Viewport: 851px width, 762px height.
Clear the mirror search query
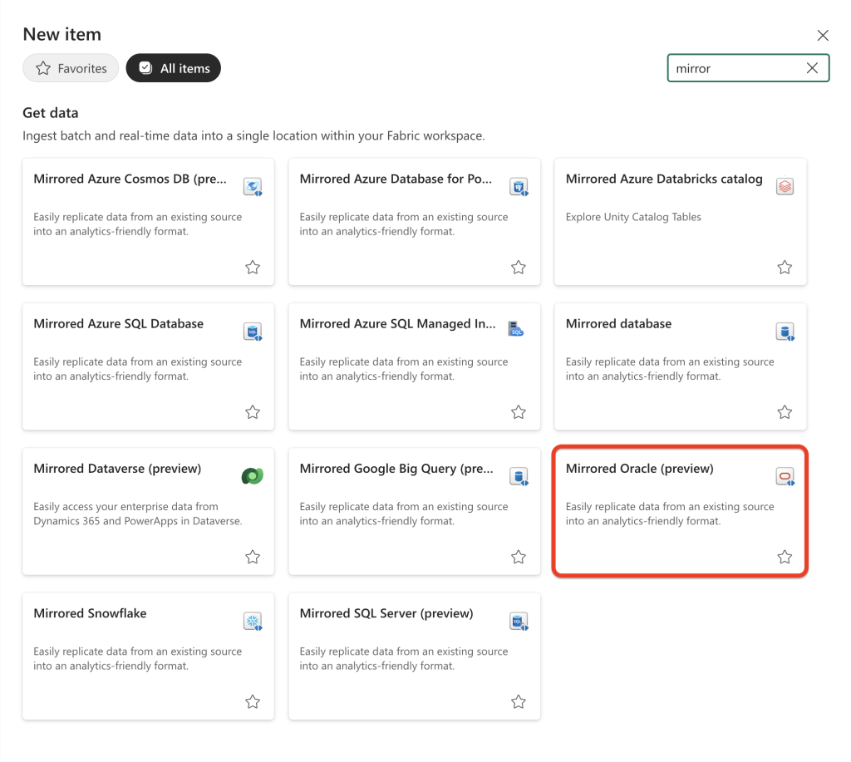pyautogui.click(x=812, y=68)
